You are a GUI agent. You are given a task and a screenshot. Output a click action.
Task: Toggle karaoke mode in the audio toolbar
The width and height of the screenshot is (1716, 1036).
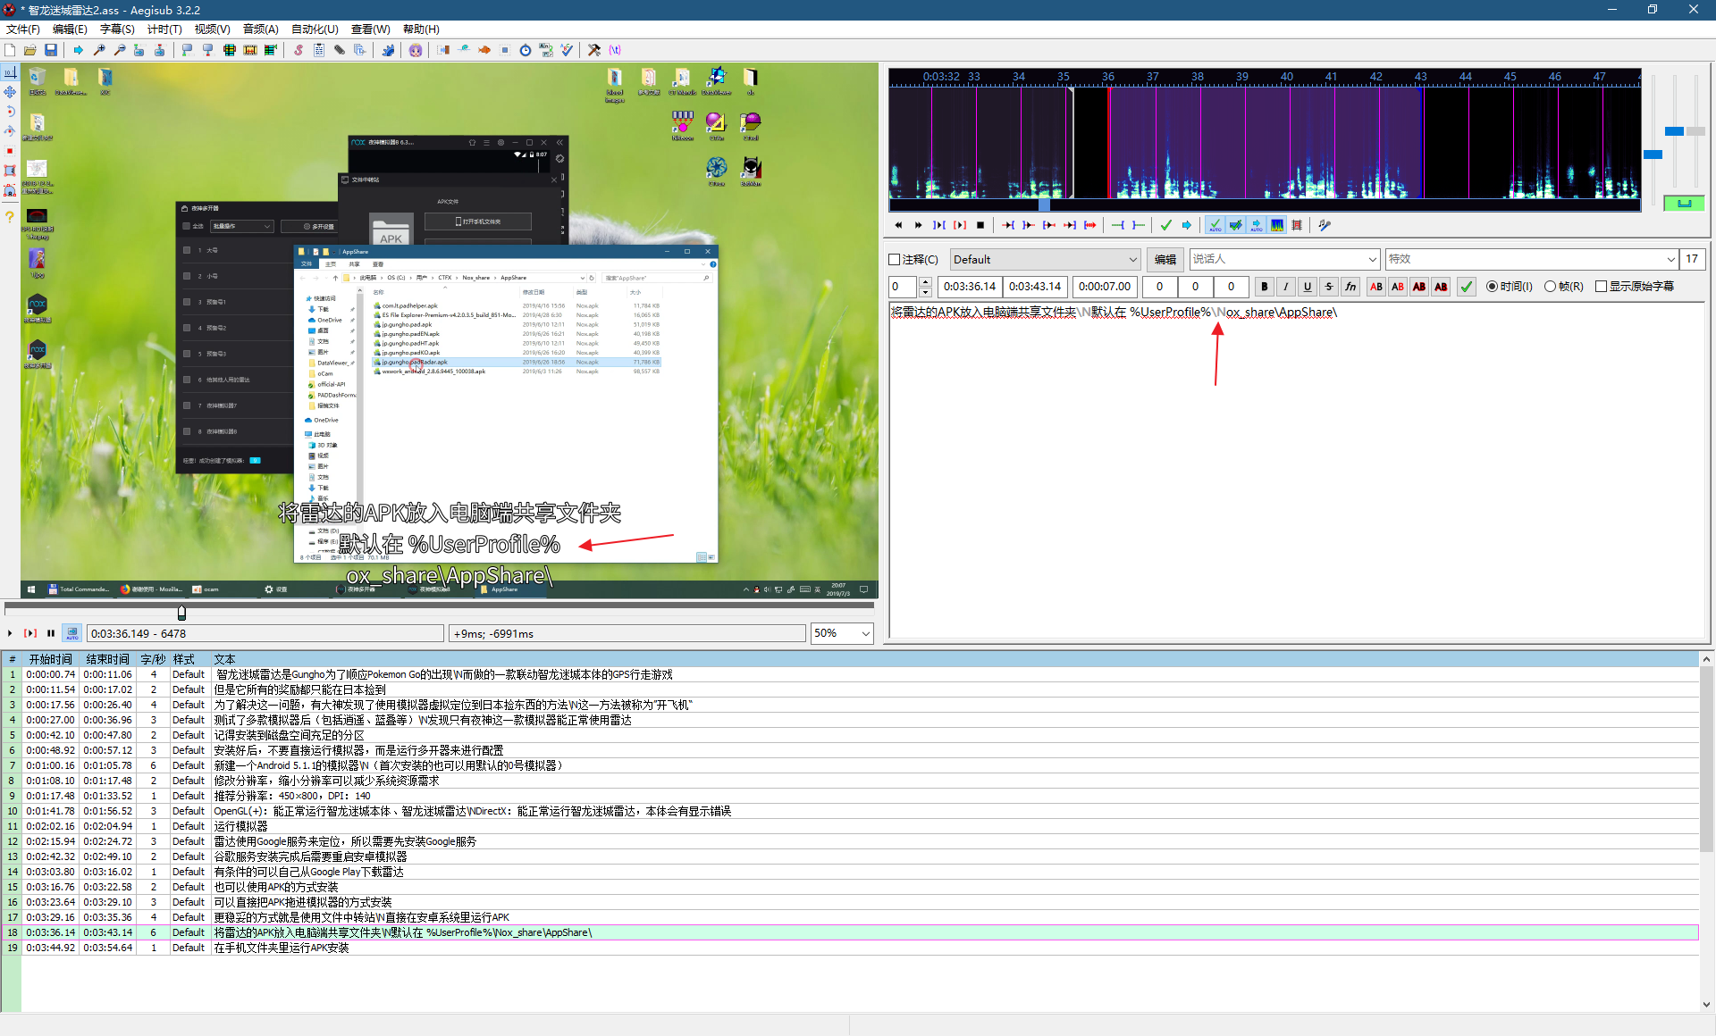[1325, 225]
